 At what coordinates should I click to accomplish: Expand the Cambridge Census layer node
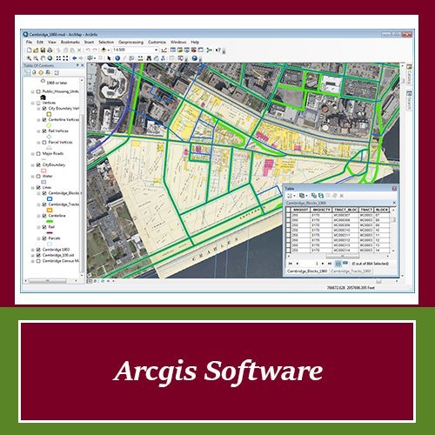click(x=33, y=261)
